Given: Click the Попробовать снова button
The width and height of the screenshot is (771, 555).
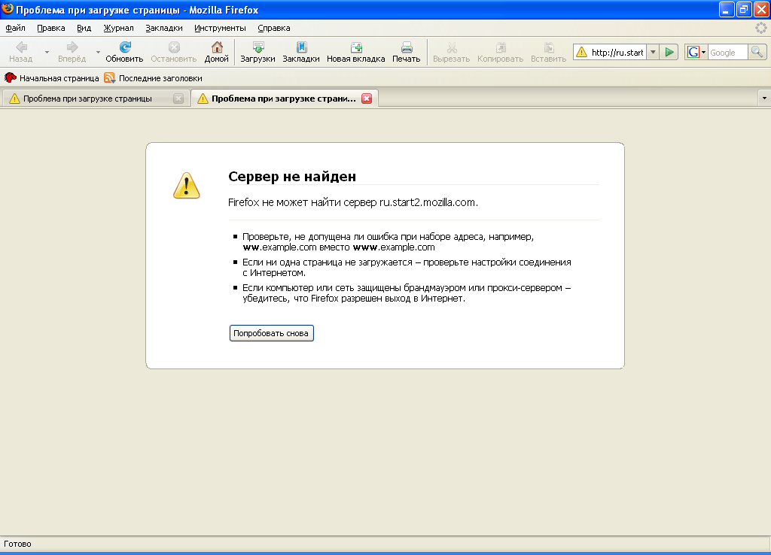Looking at the screenshot, I should [x=271, y=333].
